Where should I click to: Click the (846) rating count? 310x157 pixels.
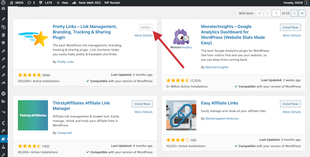pos(46,75)
